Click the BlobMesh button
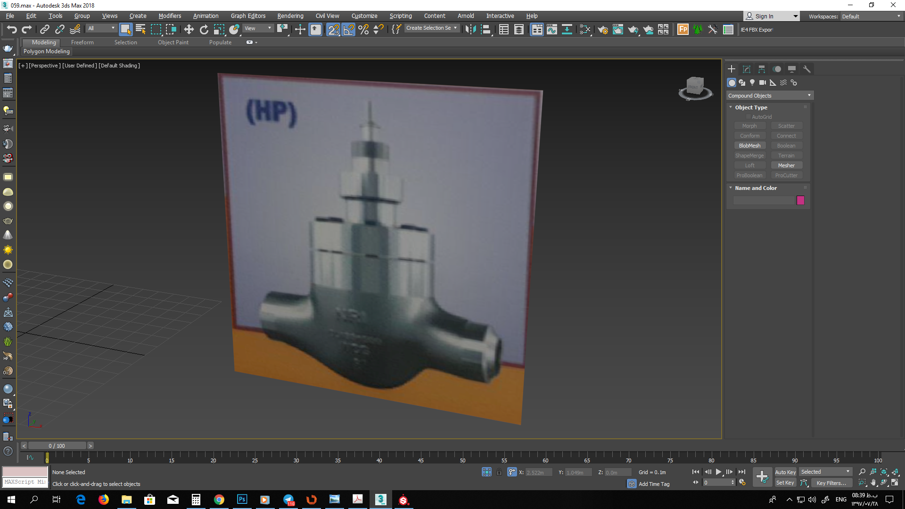Image resolution: width=905 pixels, height=509 pixels. pos(749,146)
